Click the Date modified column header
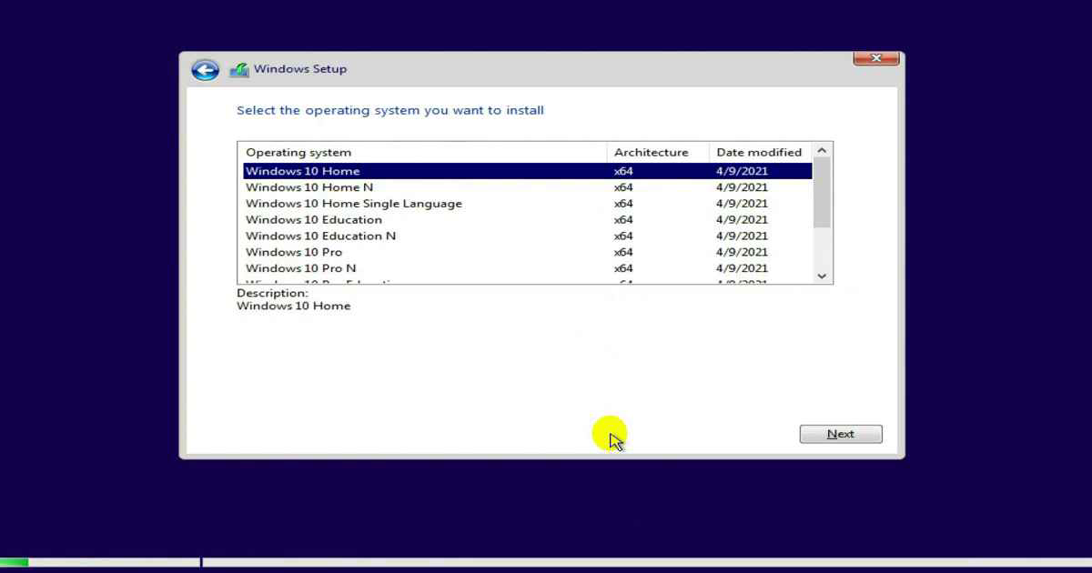Image resolution: width=1092 pixels, height=573 pixels. coord(760,152)
